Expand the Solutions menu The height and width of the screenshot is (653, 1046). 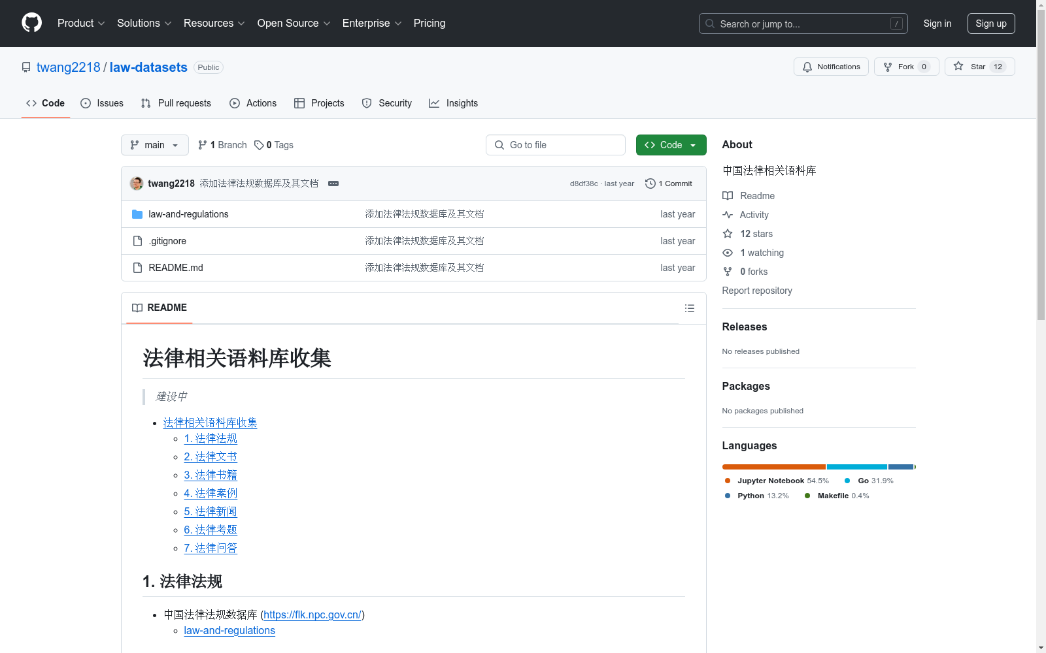(x=144, y=23)
